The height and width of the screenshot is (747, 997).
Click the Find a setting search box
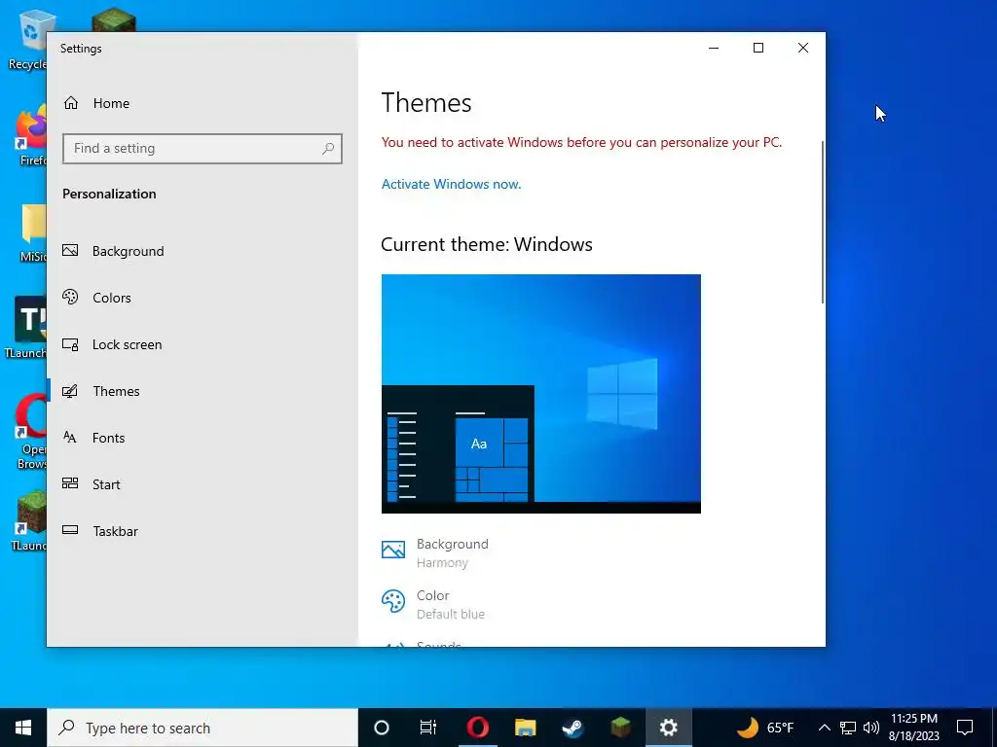click(203, 149)
